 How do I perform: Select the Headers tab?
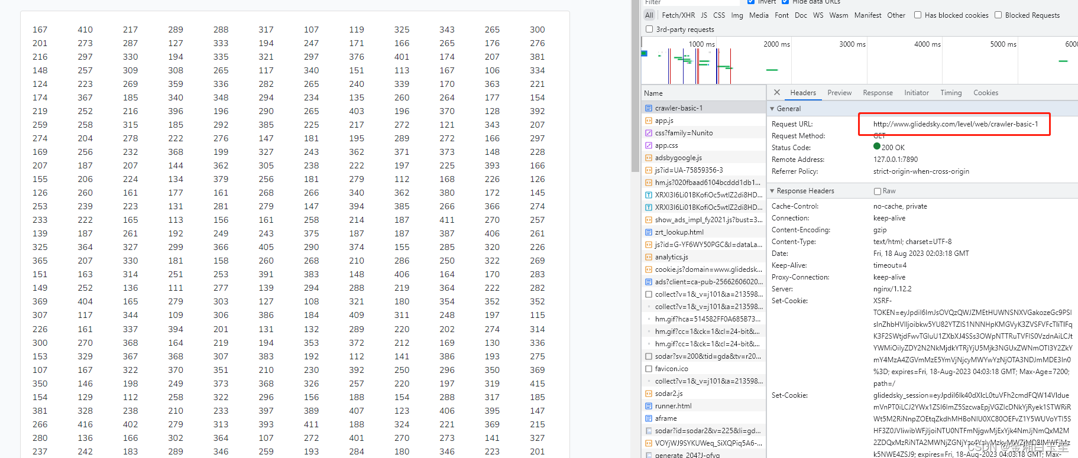tap(803, 93)
